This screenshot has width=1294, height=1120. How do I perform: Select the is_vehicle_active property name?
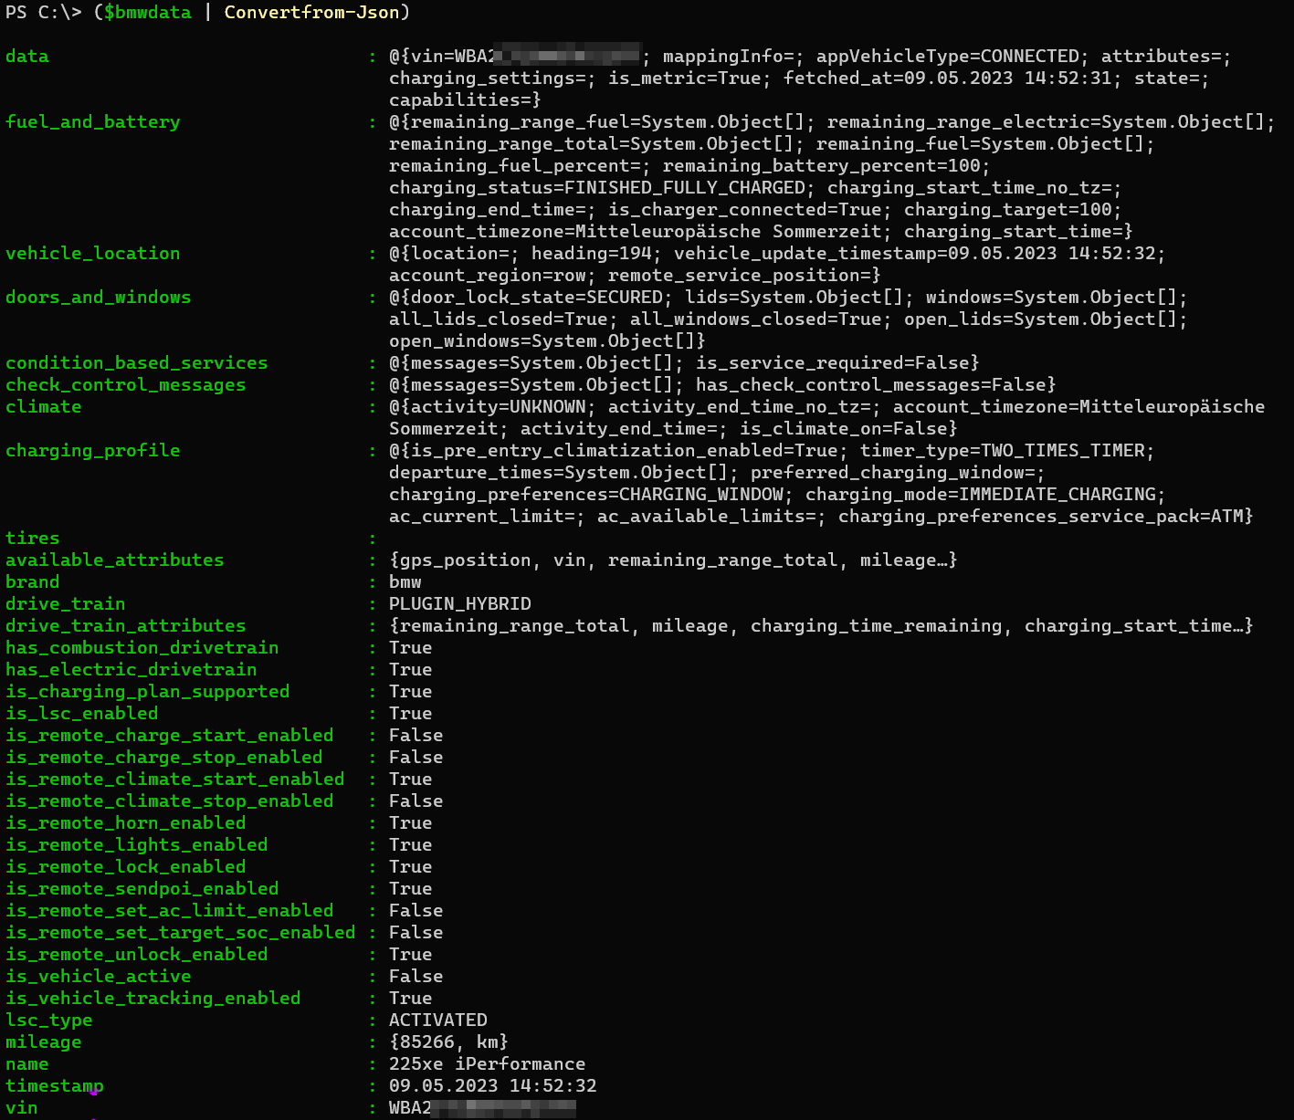99,976
